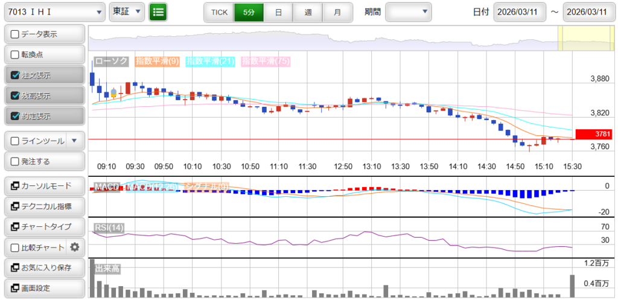Open the 期間 period dropdown

click(x=409, y=12)
